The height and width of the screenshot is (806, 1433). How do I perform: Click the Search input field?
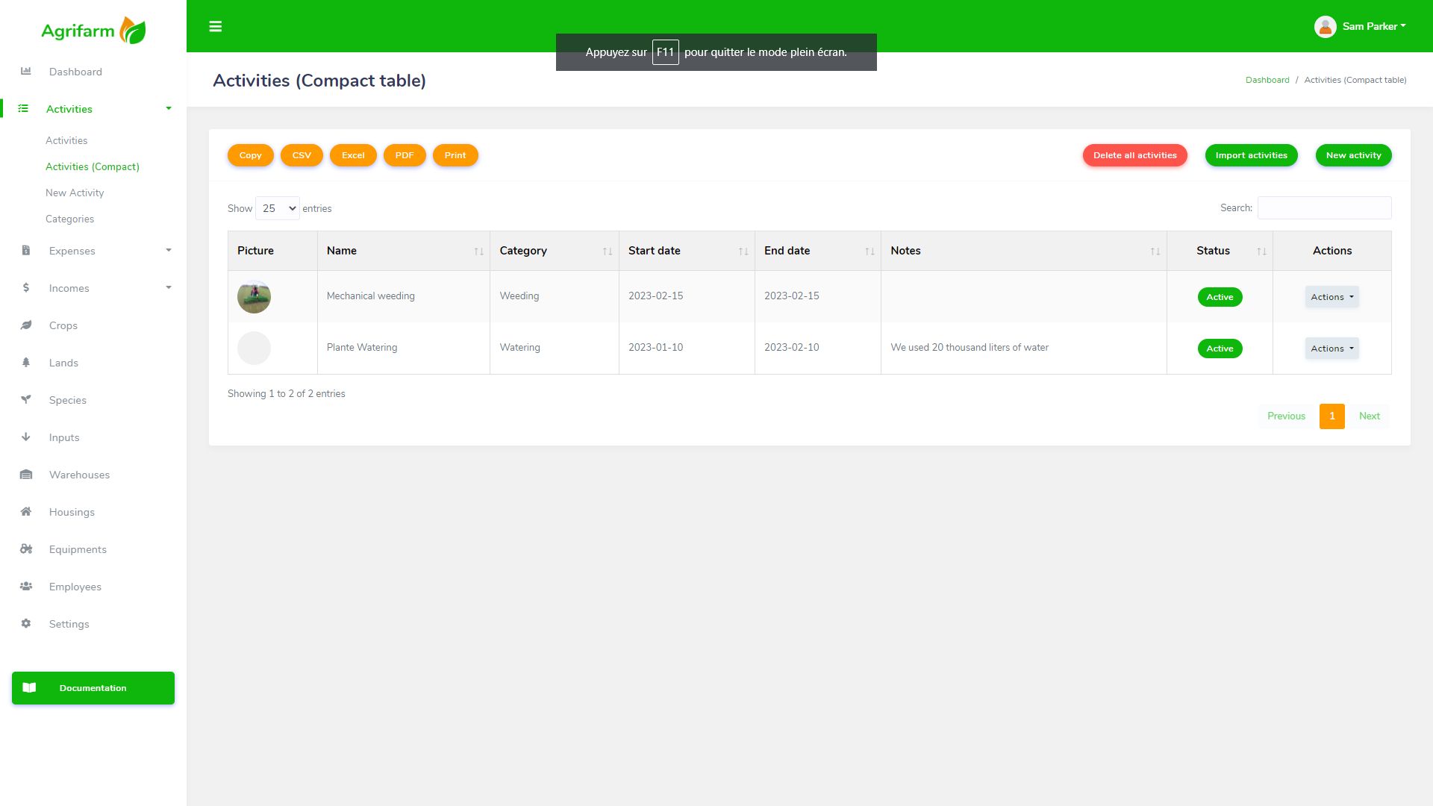(1324, 208)
